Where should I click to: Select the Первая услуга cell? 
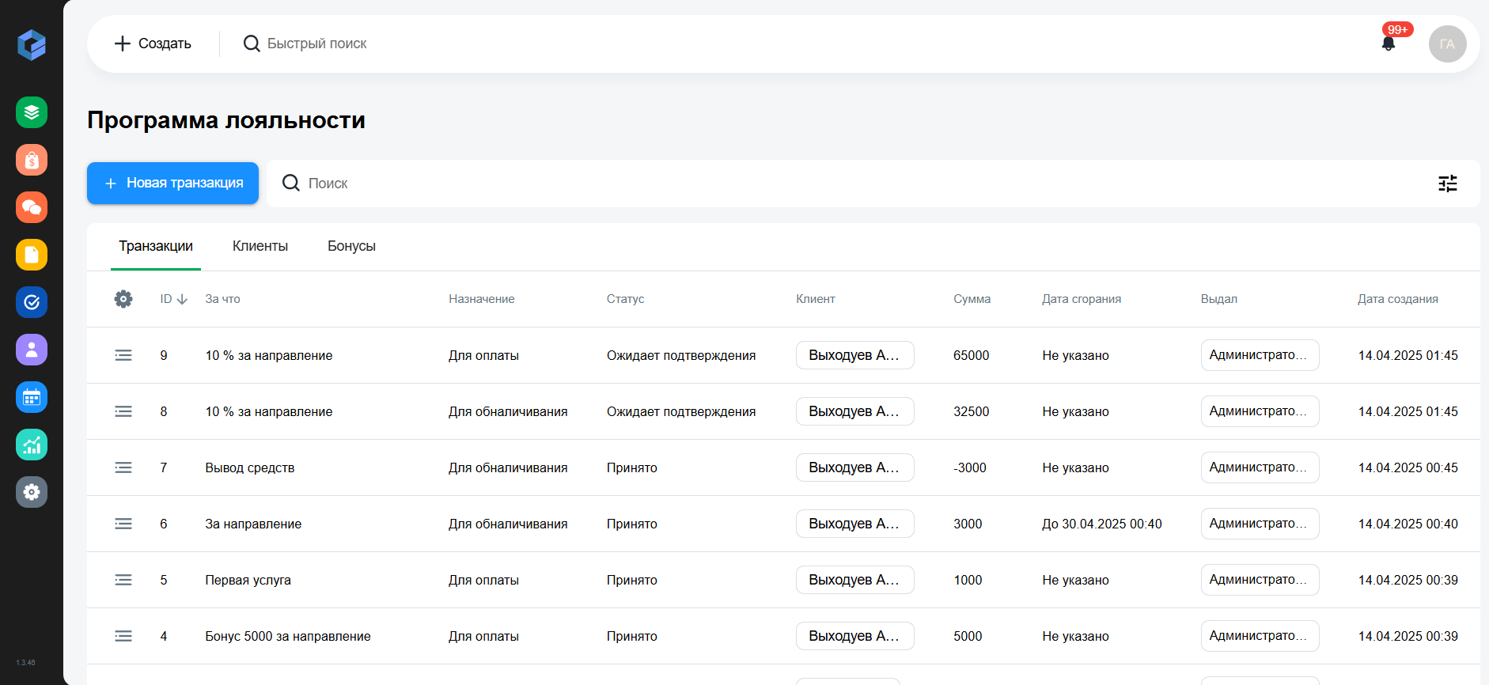[x=248, y=580]
